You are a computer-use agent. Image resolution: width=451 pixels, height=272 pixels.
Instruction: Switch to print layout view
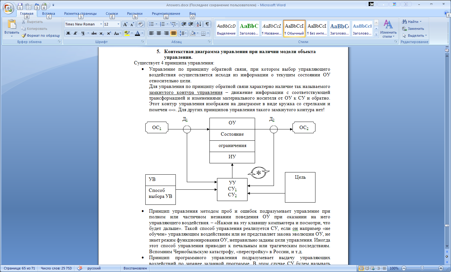pos(361,268)
